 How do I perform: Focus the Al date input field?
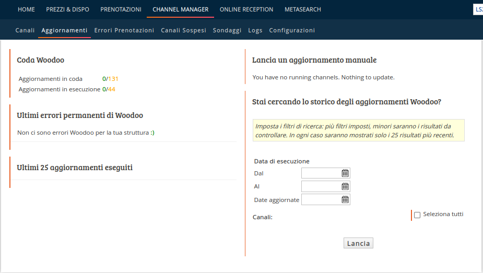[326, 186]
